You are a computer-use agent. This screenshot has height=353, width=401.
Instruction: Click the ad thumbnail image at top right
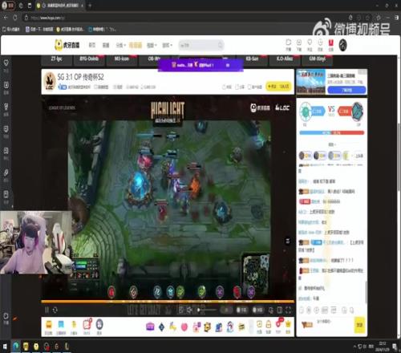311,82
